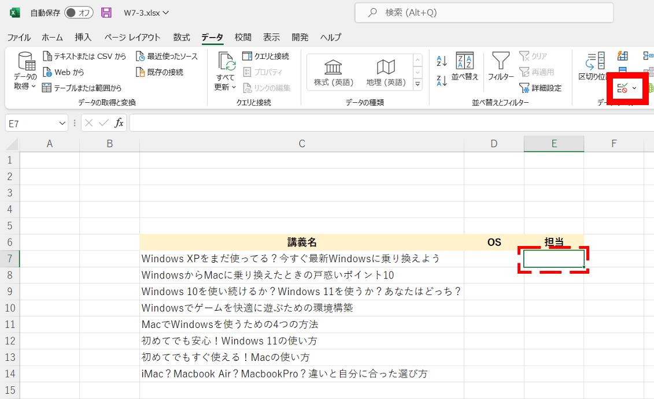
Task: Select cell 初めてでもすぐ使える！Macの使い方
Action: click(x=302, y=357)
